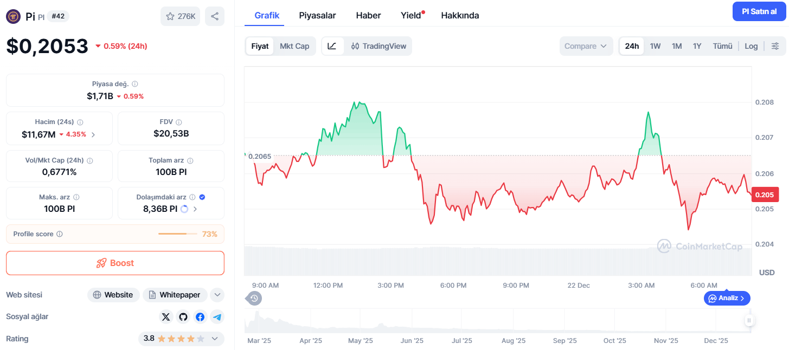Select Tümü time range
This screenshot has height=350, width=789.
click(722, 46)
